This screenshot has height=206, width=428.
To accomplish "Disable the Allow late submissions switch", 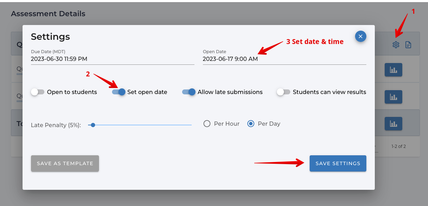I will (189, 92).
